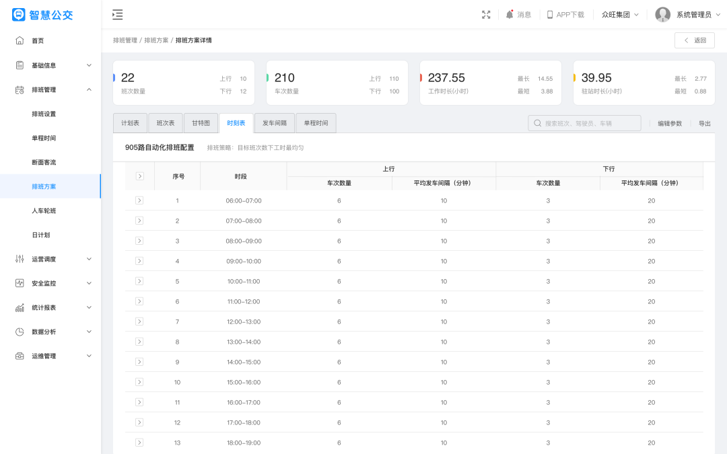The width and height of the screenshot is (727, 454).
Task: Collapse sidebar with the menu fold icon
Action: (x=118, y=15)
